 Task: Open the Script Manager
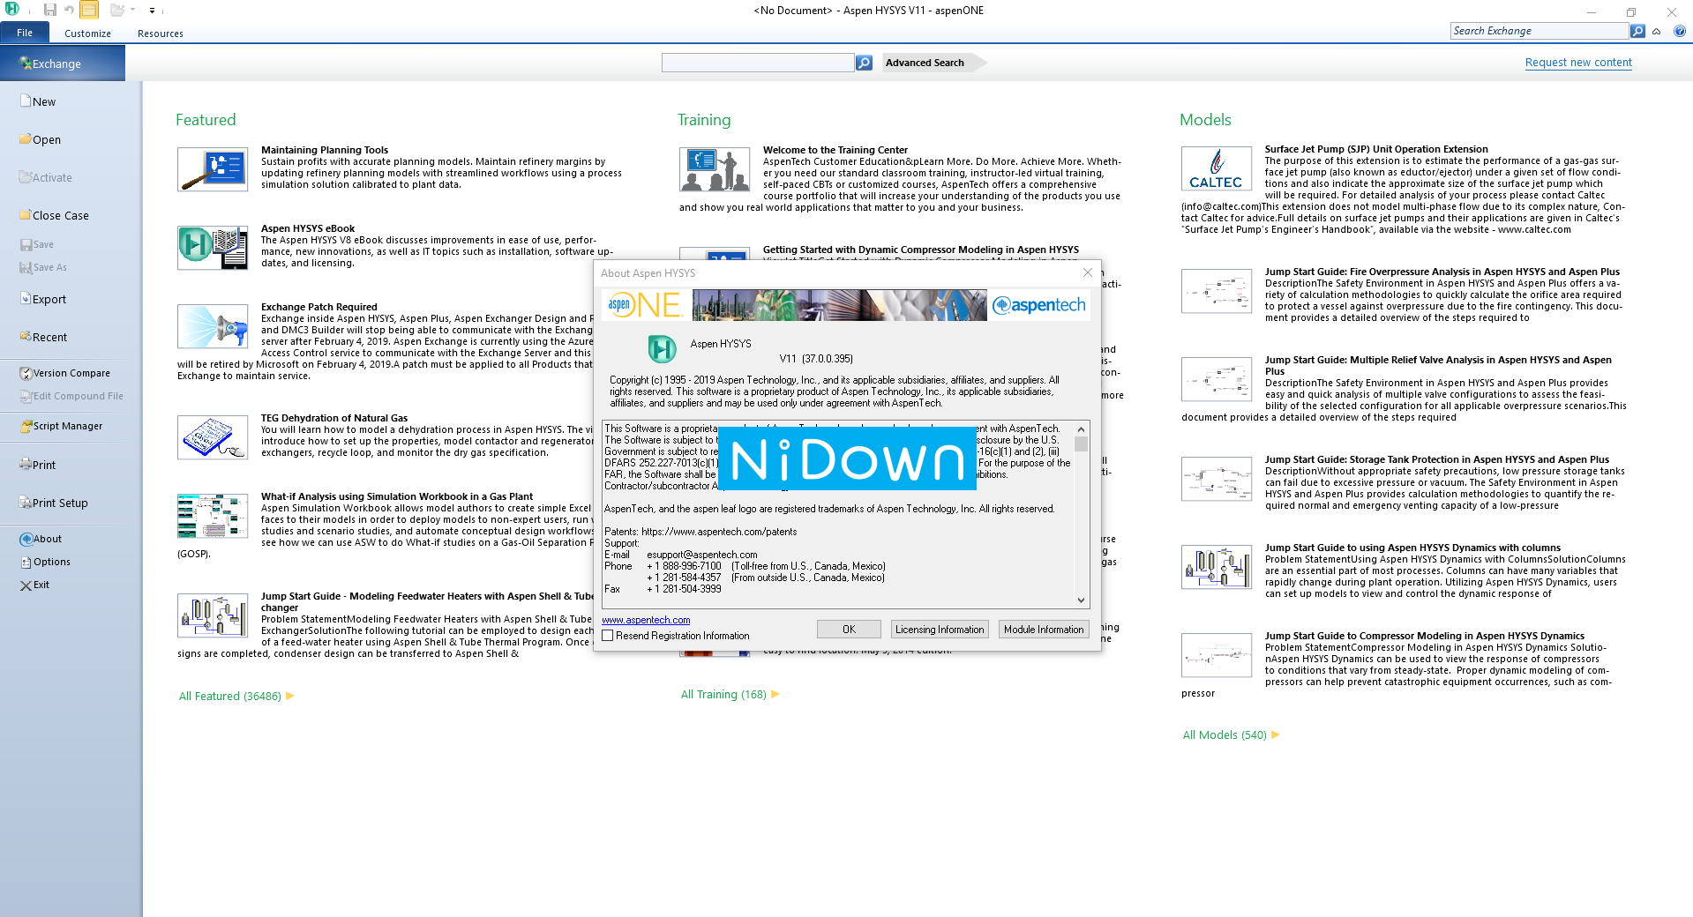[x=62, y=426]
